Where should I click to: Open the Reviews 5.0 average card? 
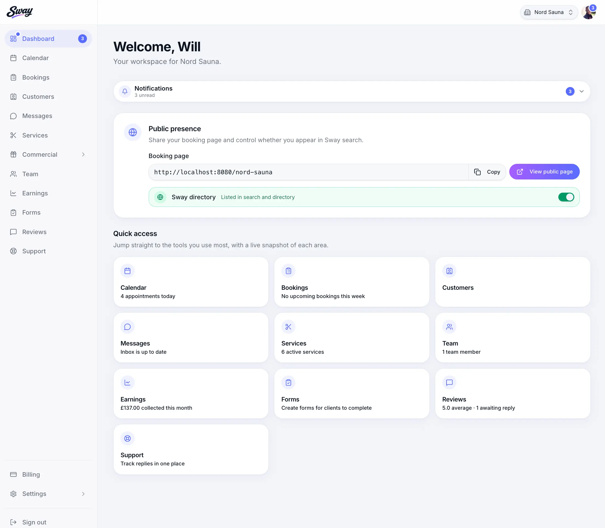[x=513, y=393]
